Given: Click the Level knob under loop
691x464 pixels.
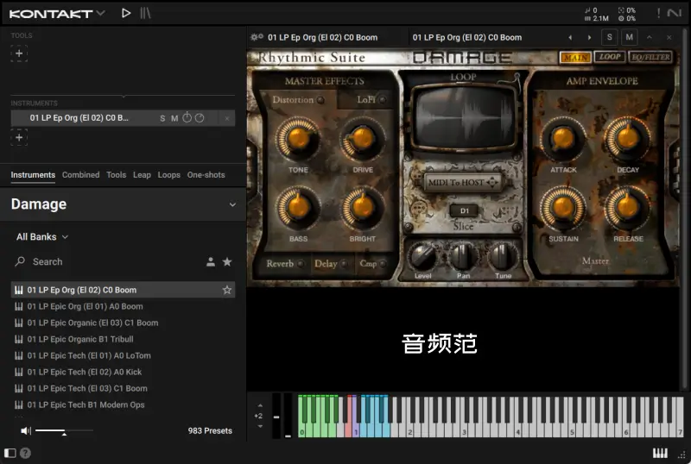Looking at the screenshot, I should click(422, 256).
